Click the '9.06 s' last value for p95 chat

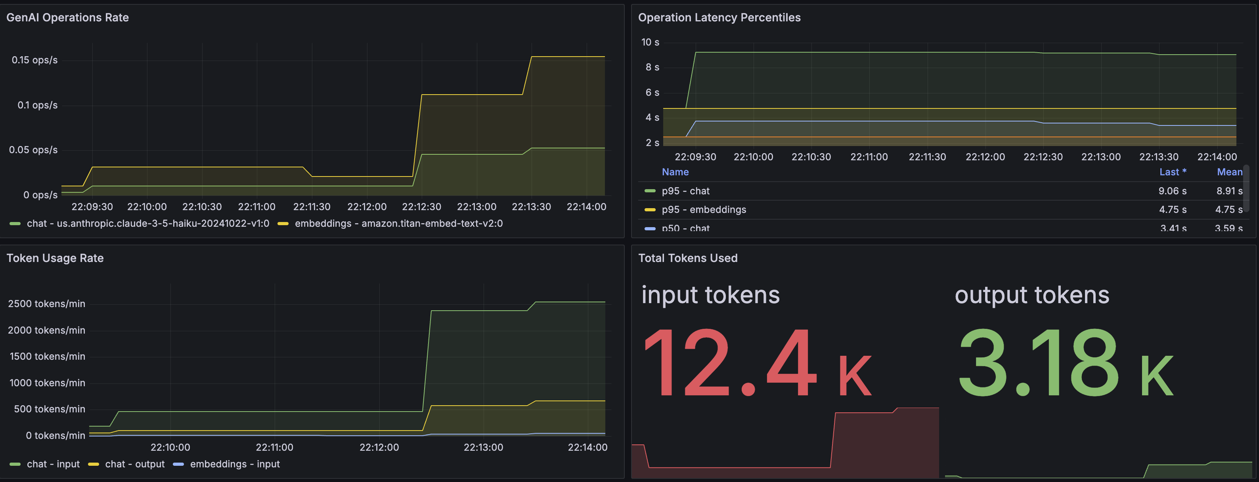[1172, 191]
